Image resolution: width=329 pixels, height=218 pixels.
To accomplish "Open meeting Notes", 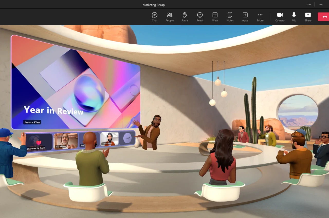I will [x=230, y=17].
